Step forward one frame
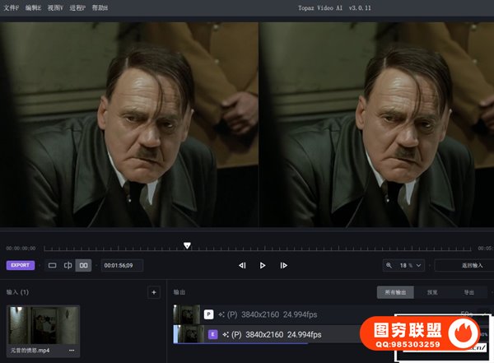This screenshot has width=494, height=363. [x=283, y=266]
